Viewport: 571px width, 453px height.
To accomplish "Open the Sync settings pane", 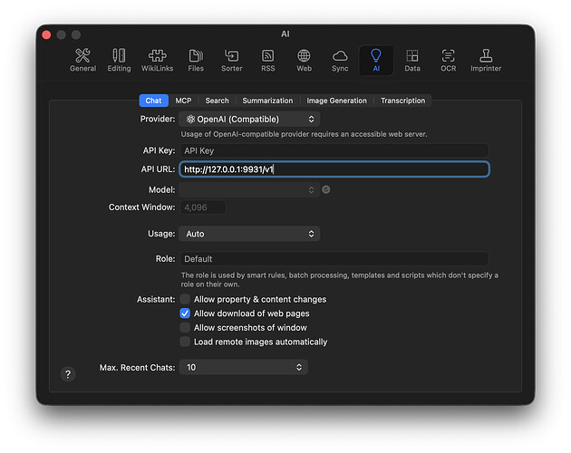I will pyautogui.click(x=340, y=61).
